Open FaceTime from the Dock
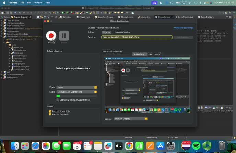The height and width of the screenshot is (153, 236). [67, 145]
